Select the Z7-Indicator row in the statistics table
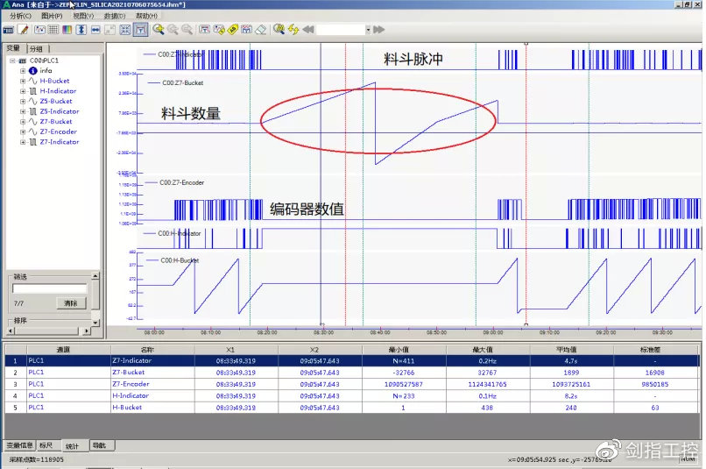Viewport: 706px width, 469px height. [x=351, y=361]
